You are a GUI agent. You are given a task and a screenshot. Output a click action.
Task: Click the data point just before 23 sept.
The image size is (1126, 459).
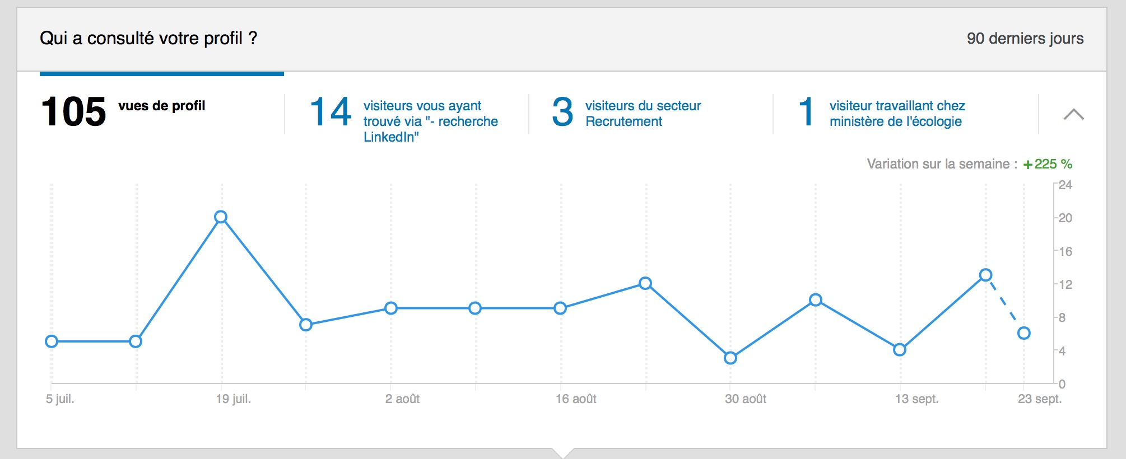coord(986,275)
